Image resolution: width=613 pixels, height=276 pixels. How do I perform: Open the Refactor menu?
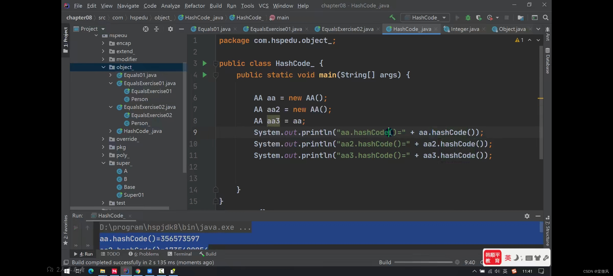195,6
